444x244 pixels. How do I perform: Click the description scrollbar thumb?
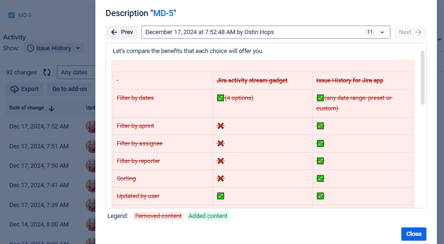(x=423, y=78)
